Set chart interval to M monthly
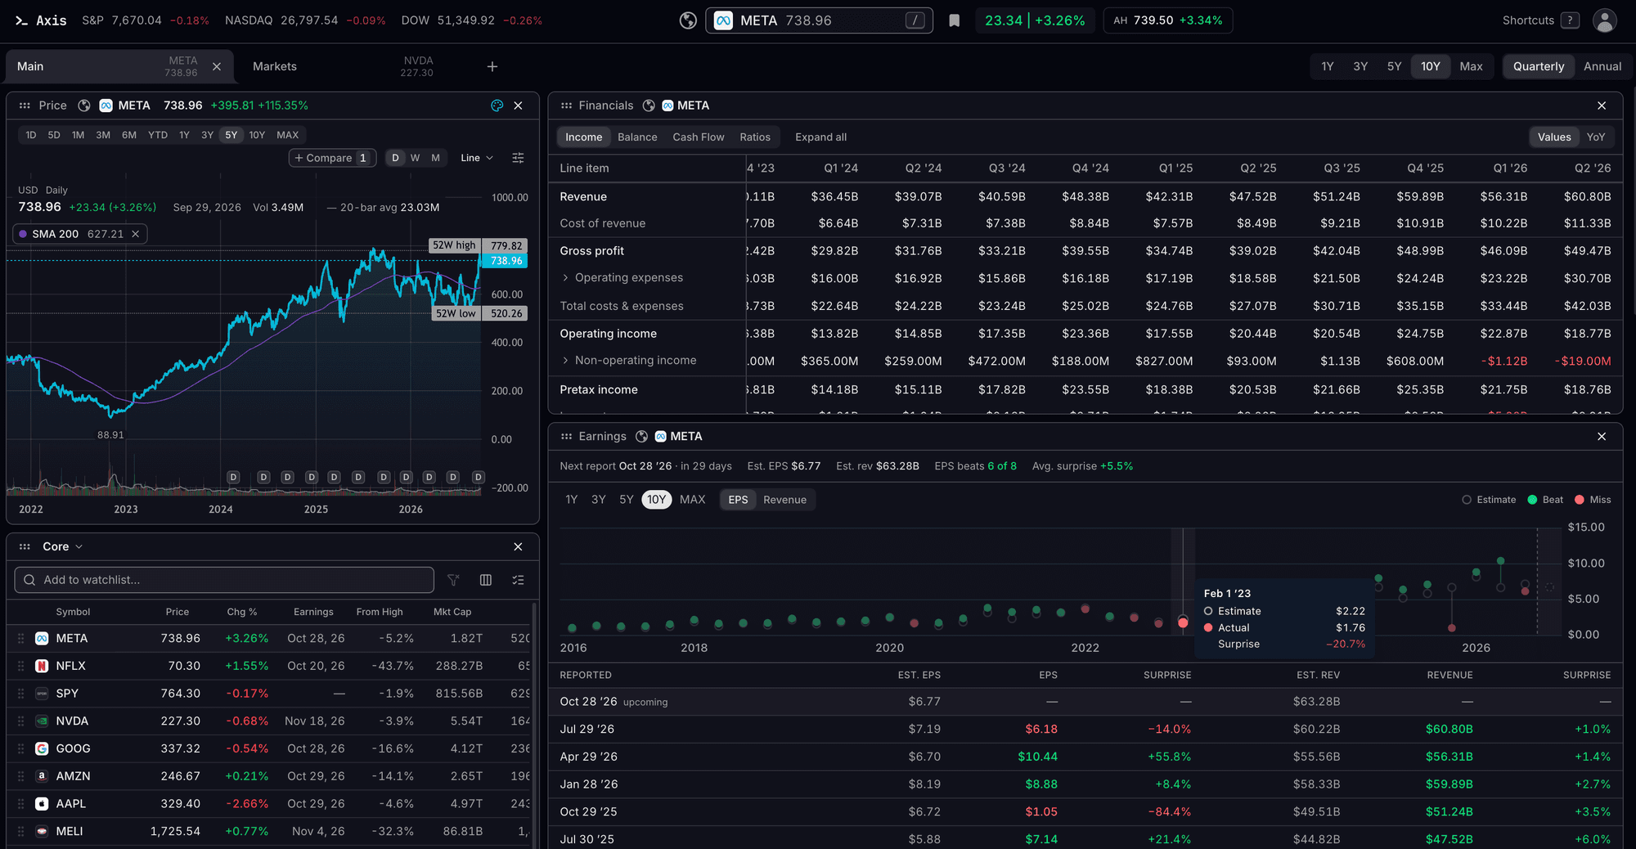The width and height of the screenshot is (1636, 849). 435,158
